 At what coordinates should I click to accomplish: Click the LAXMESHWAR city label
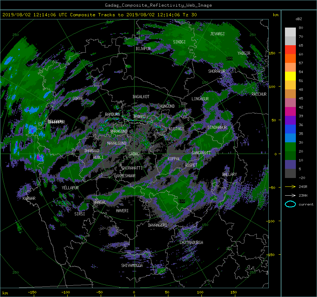[x=125, y=176]
